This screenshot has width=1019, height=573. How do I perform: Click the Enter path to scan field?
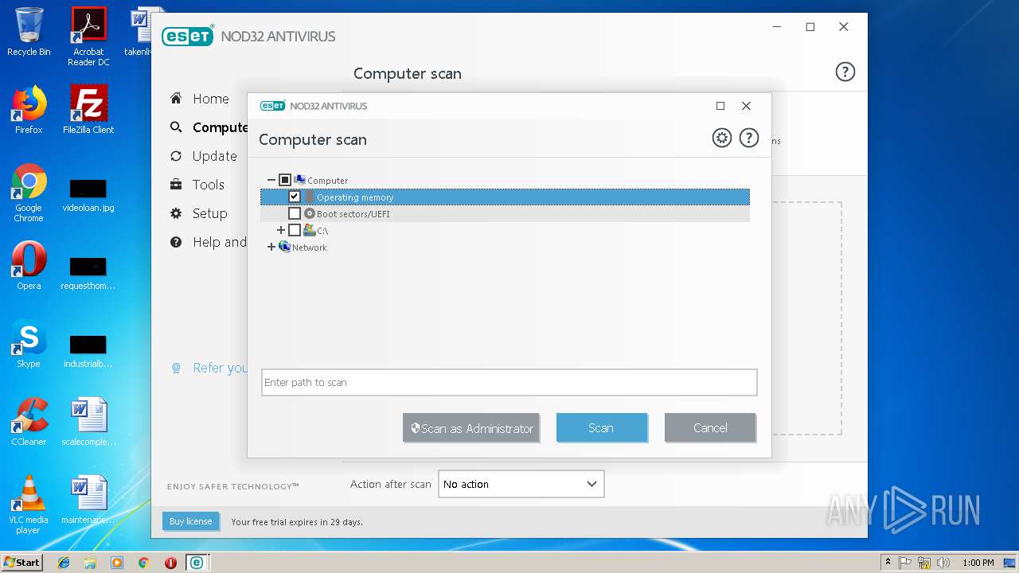[x=509, y=382]
